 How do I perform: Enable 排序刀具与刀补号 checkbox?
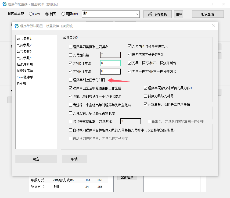pyautogui.click(x=146, y=96)
